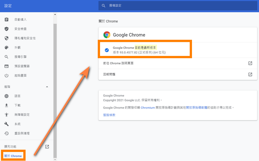Click the 搜尋引擎 magnifier icon in sidebar

click(x=6, y=57)
